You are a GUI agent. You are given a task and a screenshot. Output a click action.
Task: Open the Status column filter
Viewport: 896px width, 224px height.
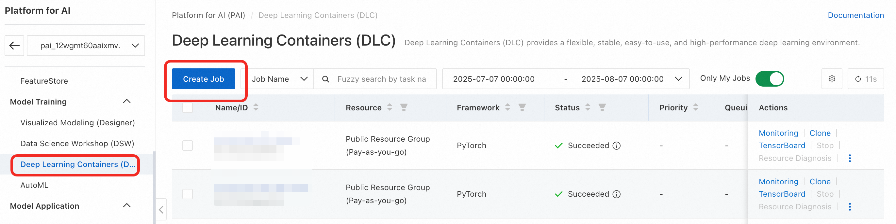click(x=602, y=107)
